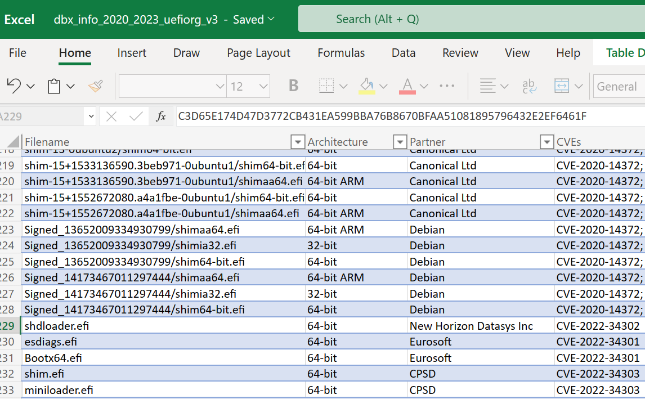Viewport: 645px width, 399px height.
Task: Click the Name Box showing A229
Action: coord(41,116)
